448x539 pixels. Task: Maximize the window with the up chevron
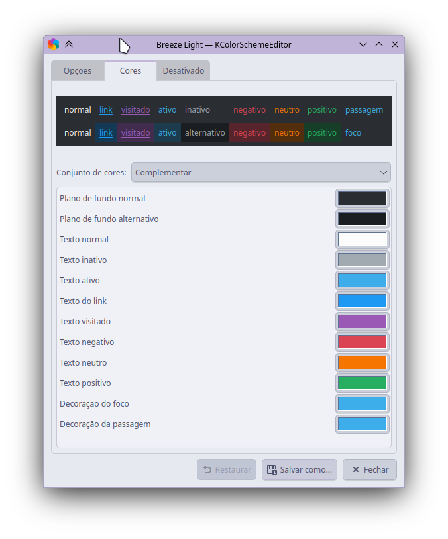click(379, 44)
